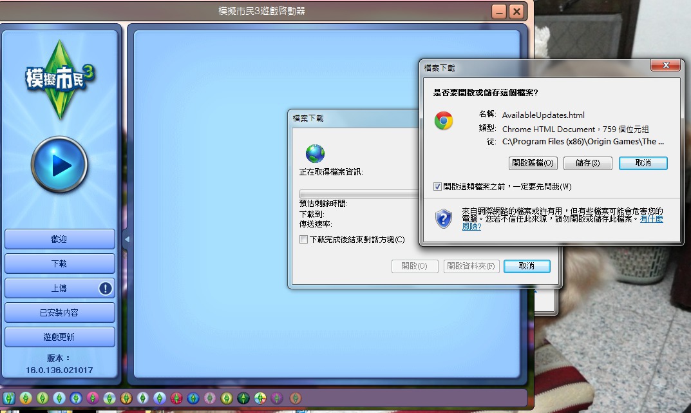The height and width of the screenshot is (413, 691).
Task: Close the front 檔案下載 dialog with the red X
Action: point(666,65)
